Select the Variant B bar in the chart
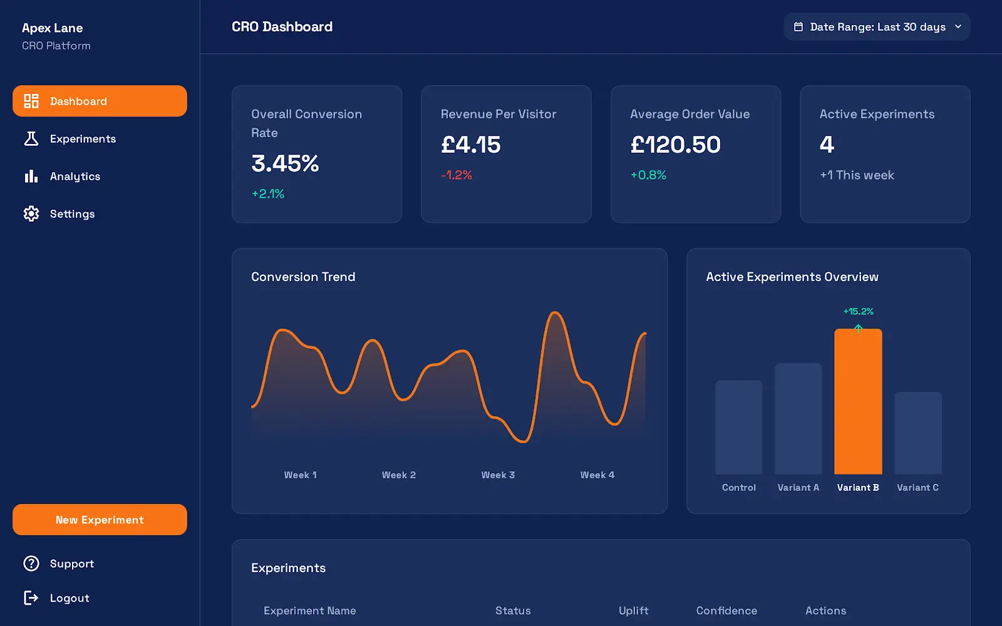 (859, 401)
